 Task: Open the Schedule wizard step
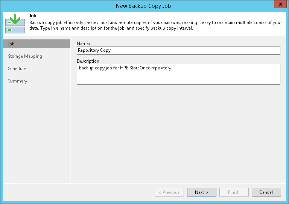point(17,69)
